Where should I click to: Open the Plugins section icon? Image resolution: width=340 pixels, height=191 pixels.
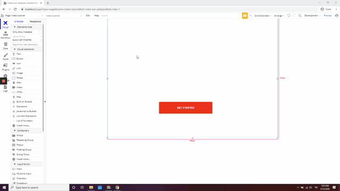(5, 67)
